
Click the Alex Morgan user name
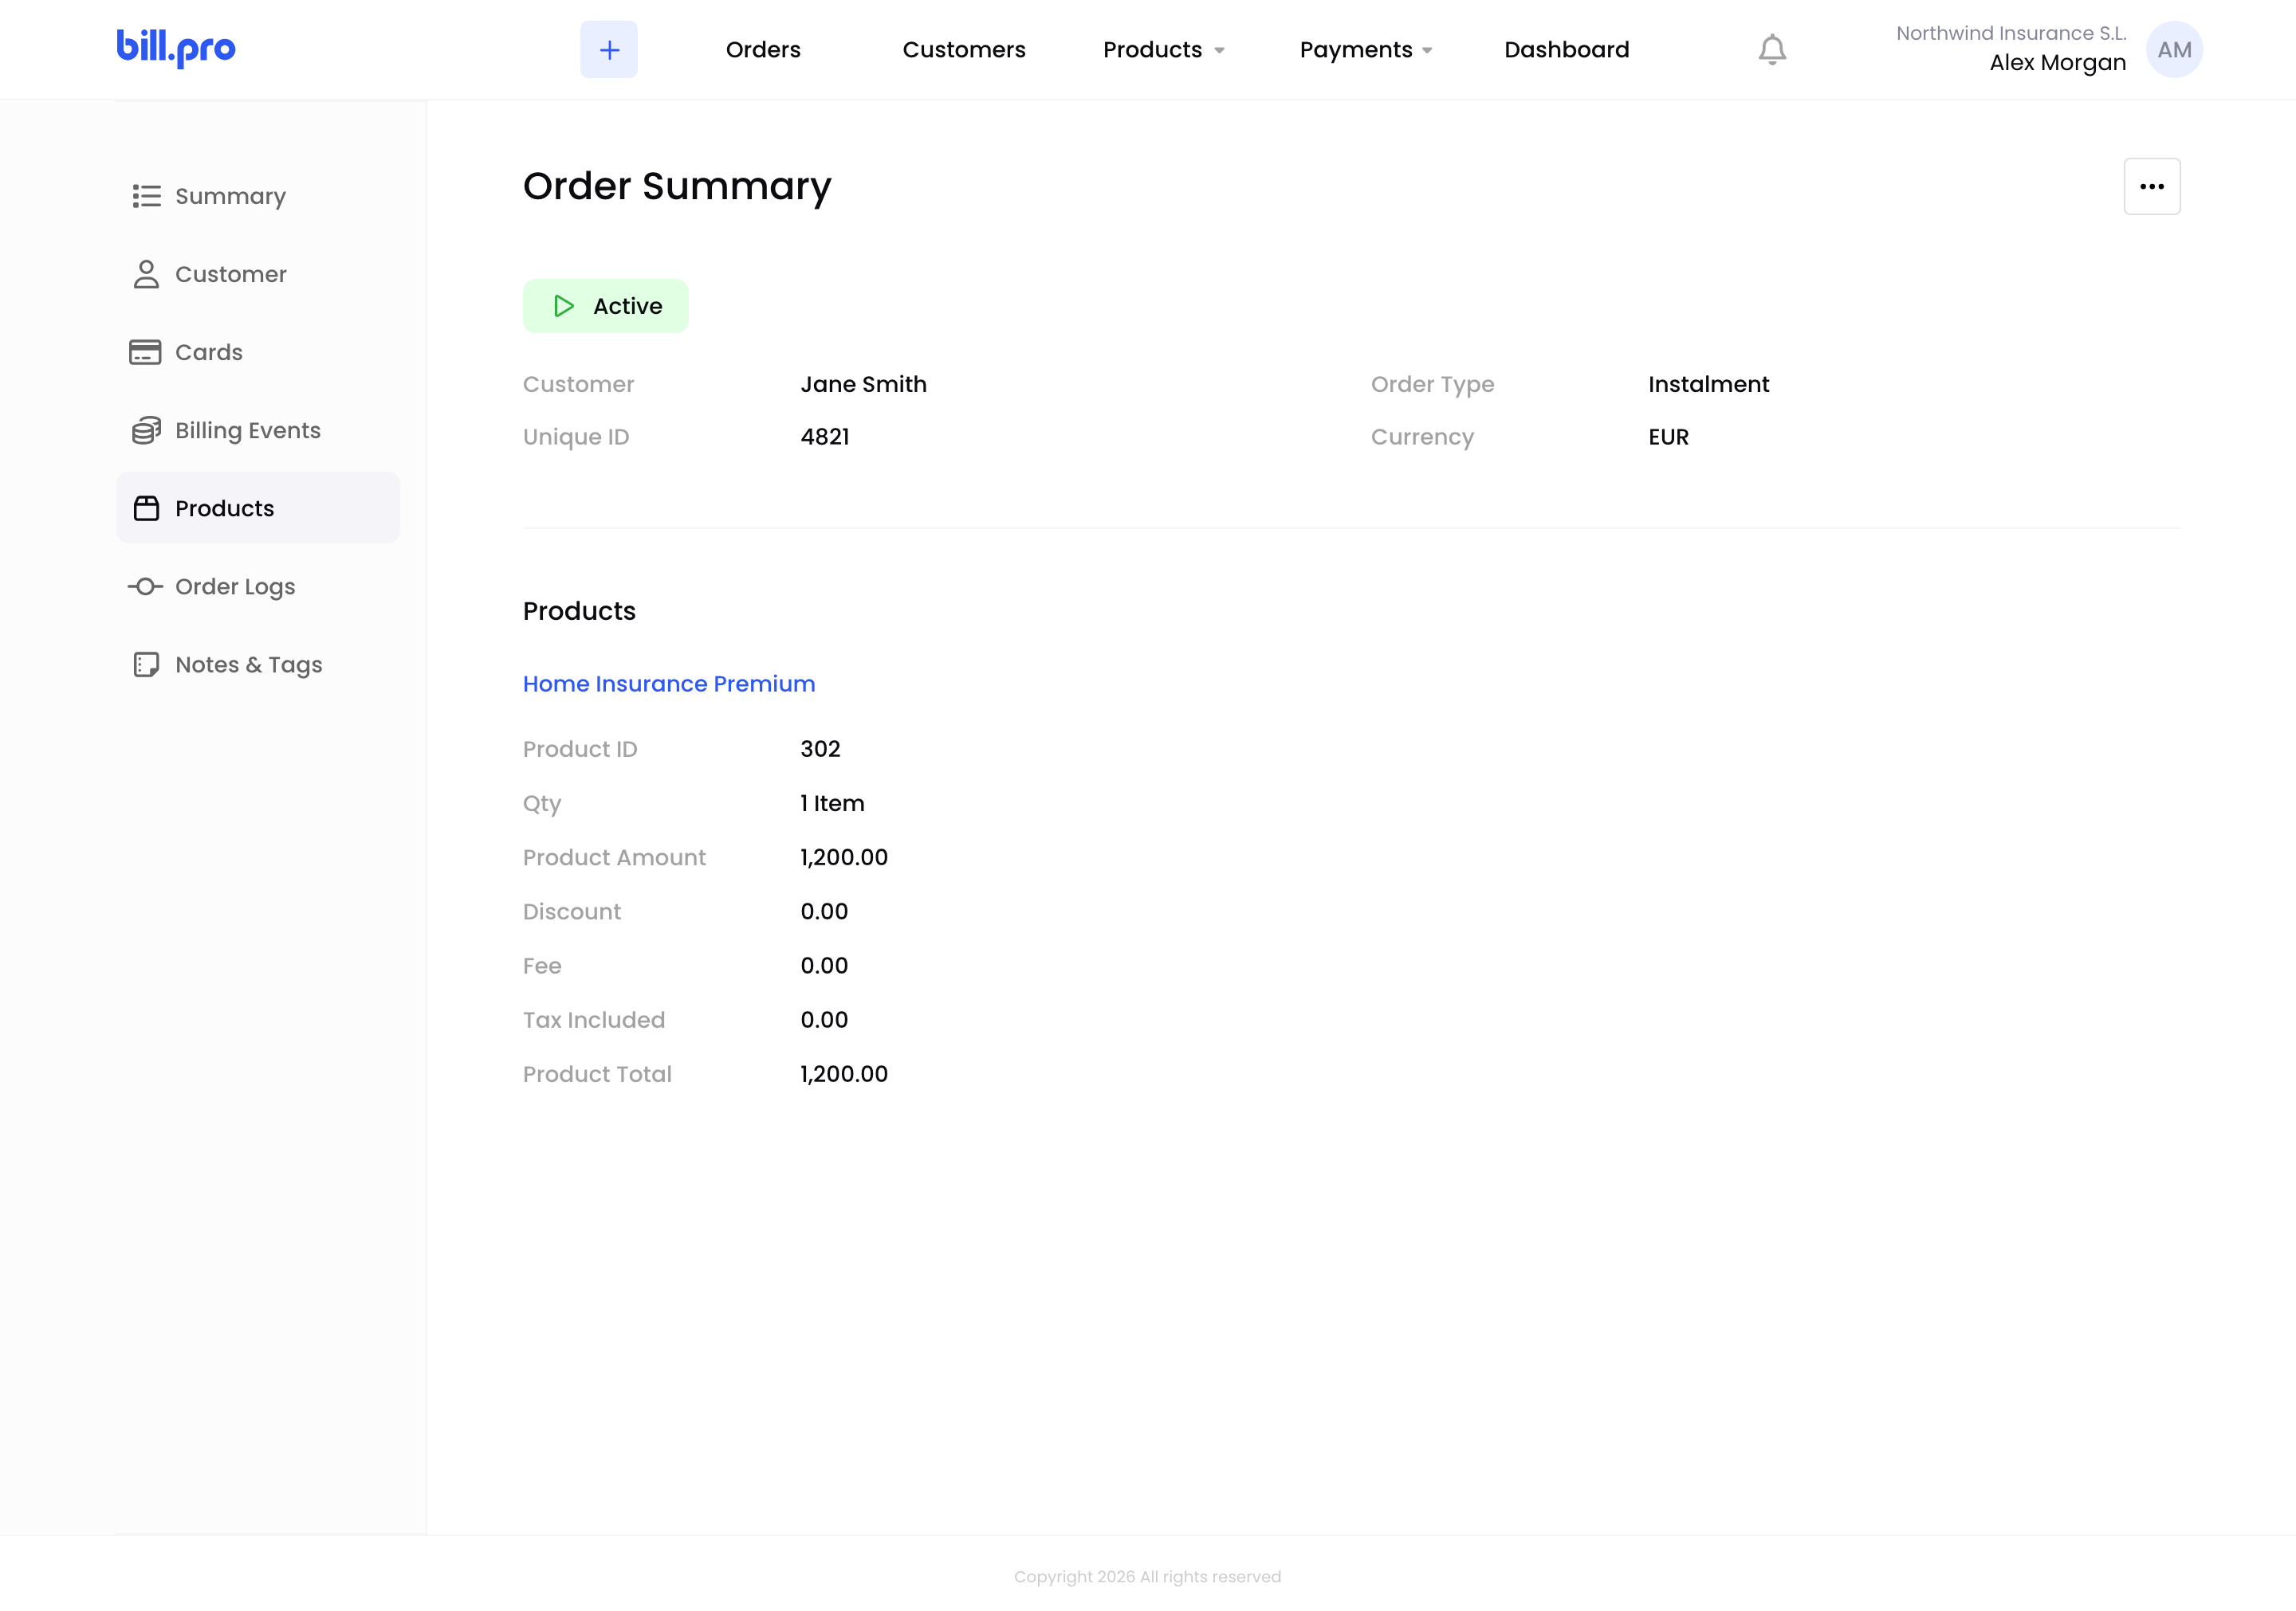point(2058,63)
